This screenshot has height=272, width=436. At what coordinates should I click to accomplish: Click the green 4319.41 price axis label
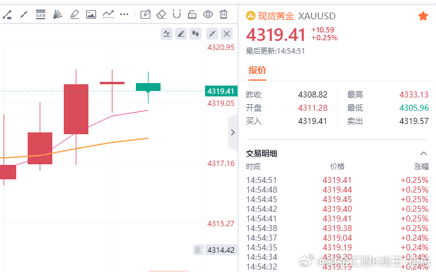[221, 91]
